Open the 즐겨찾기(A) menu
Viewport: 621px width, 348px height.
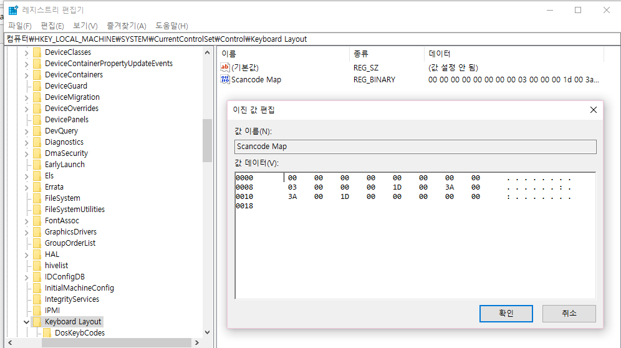tap(127, 26)
